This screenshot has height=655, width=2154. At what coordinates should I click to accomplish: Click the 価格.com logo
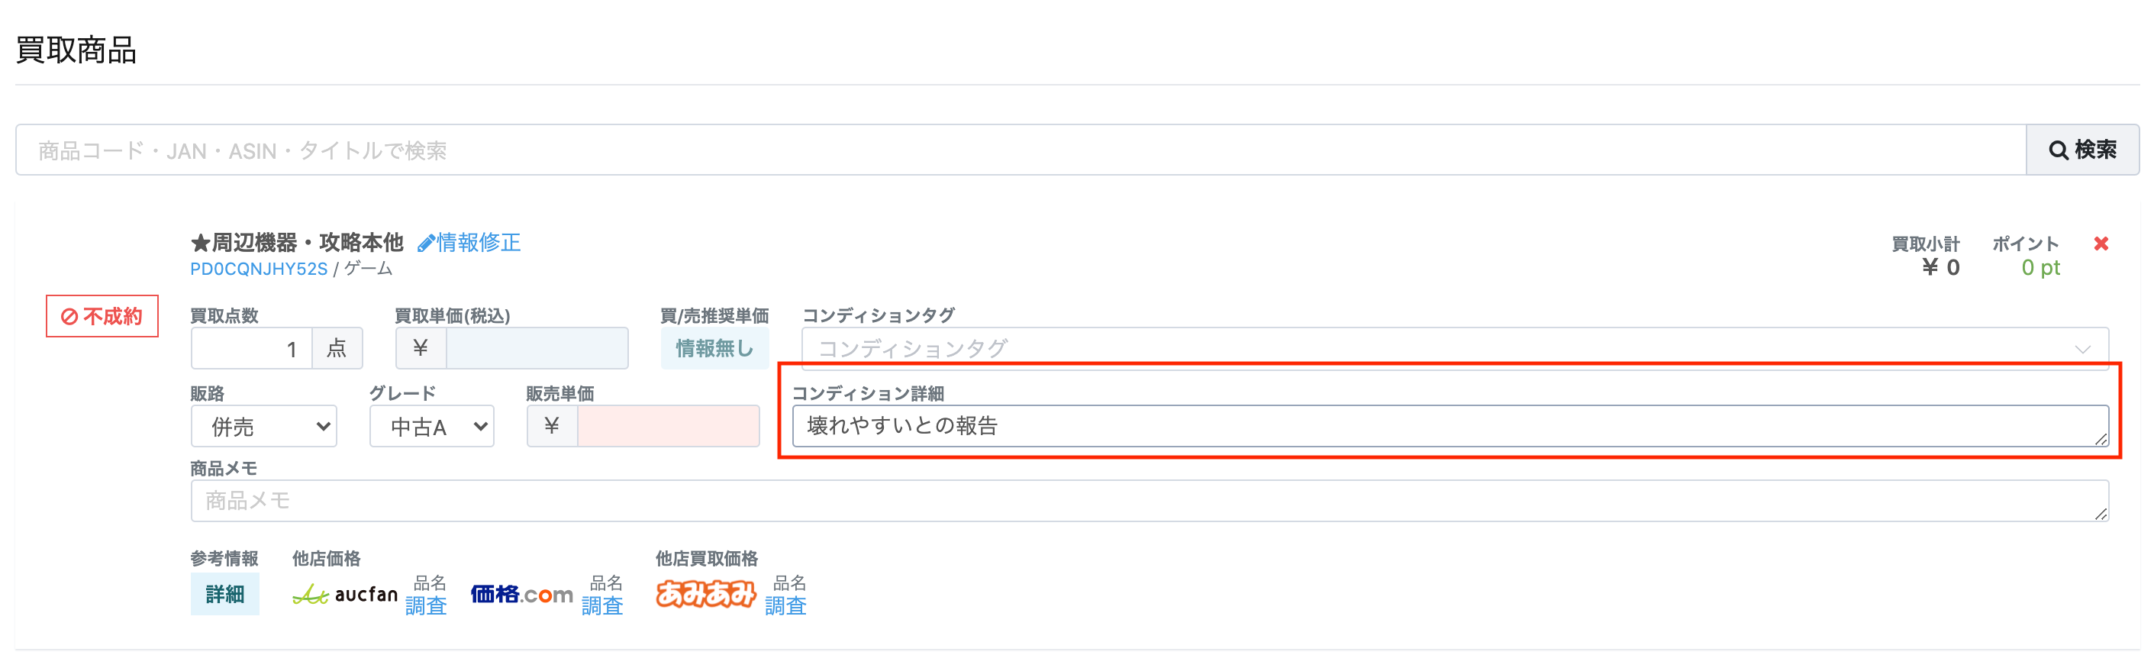click(522, 594)
